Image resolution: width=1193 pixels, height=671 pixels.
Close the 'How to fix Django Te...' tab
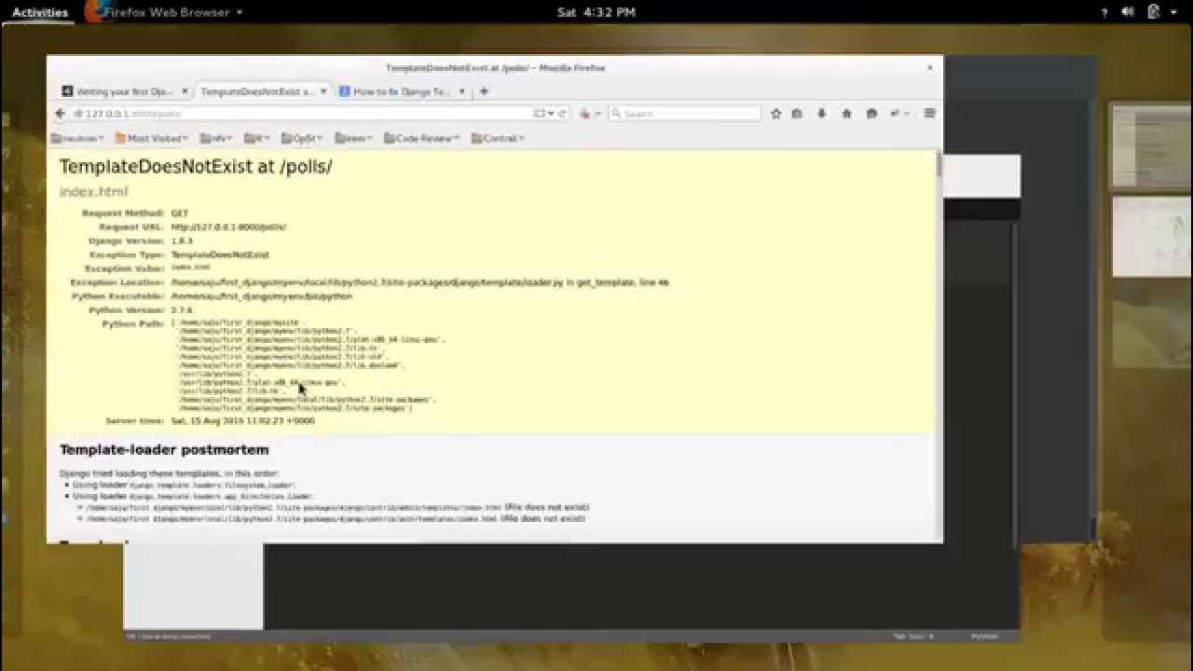click(461, 91)
